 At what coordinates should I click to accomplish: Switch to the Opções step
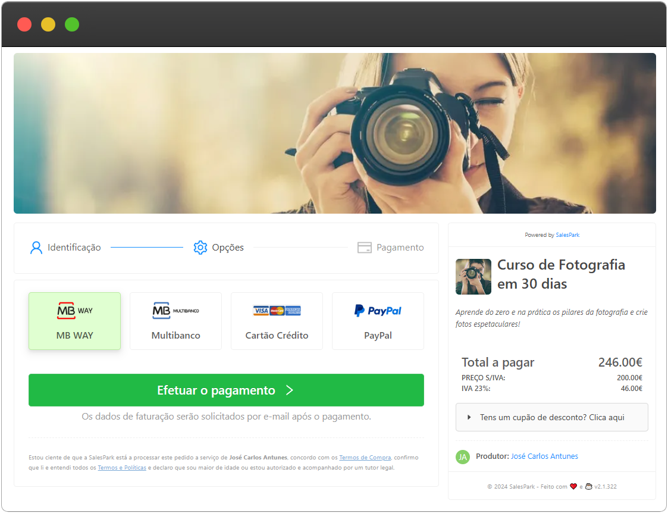(x=228, y=248)
